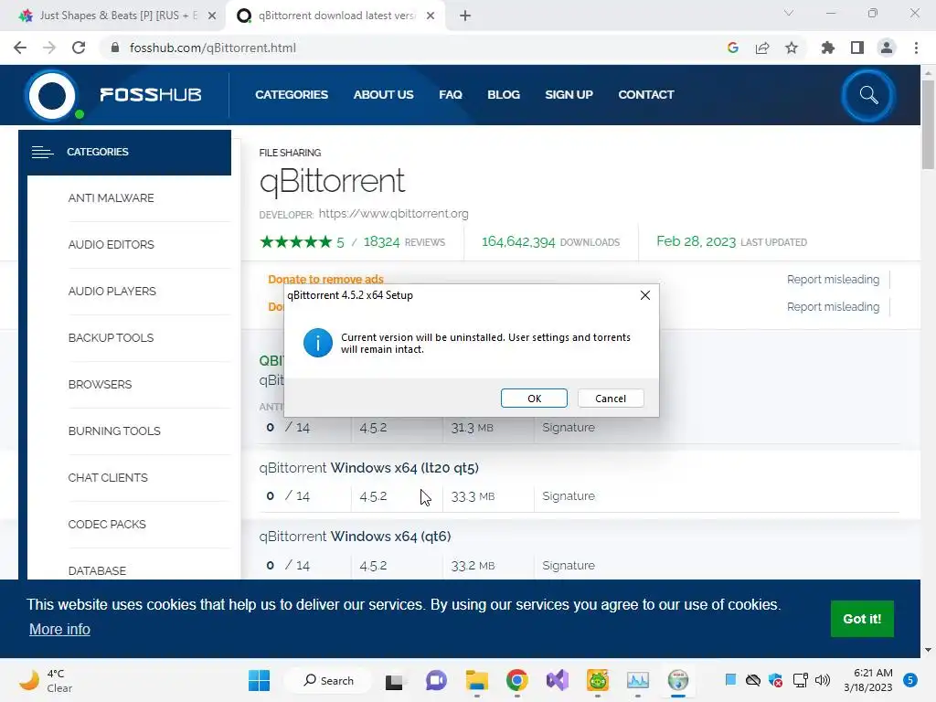Viewport: 936px width, 702px height.
Task: Click the hamburger icon beside CATEGORIES sidebar
Action: pos(42,153)
